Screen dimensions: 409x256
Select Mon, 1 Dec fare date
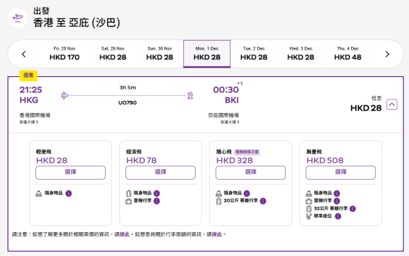click(207, 54)
